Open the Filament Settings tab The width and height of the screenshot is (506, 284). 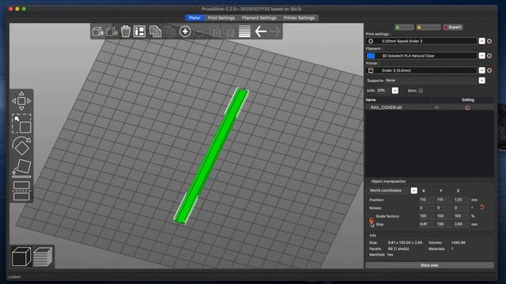(x=259, y=17)
